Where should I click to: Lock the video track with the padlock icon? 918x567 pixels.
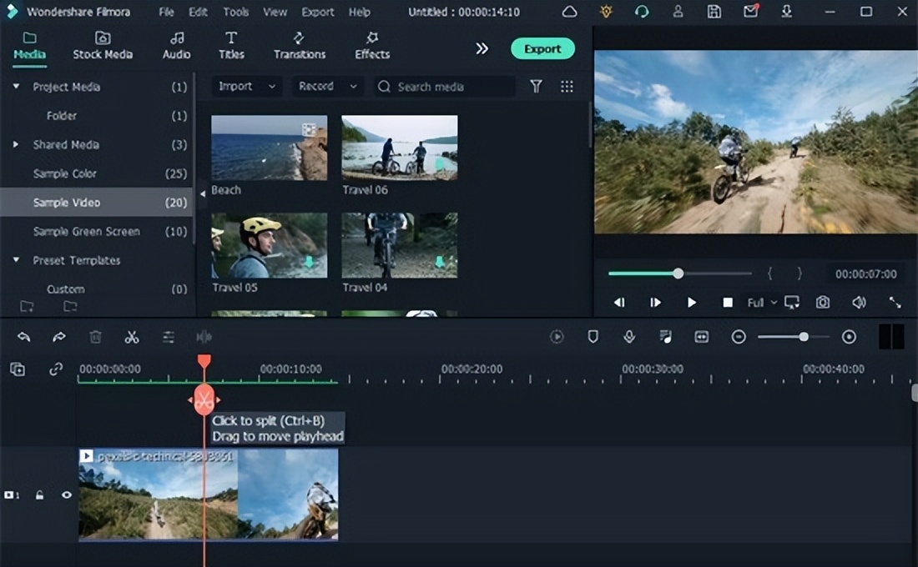click(39, 494)
